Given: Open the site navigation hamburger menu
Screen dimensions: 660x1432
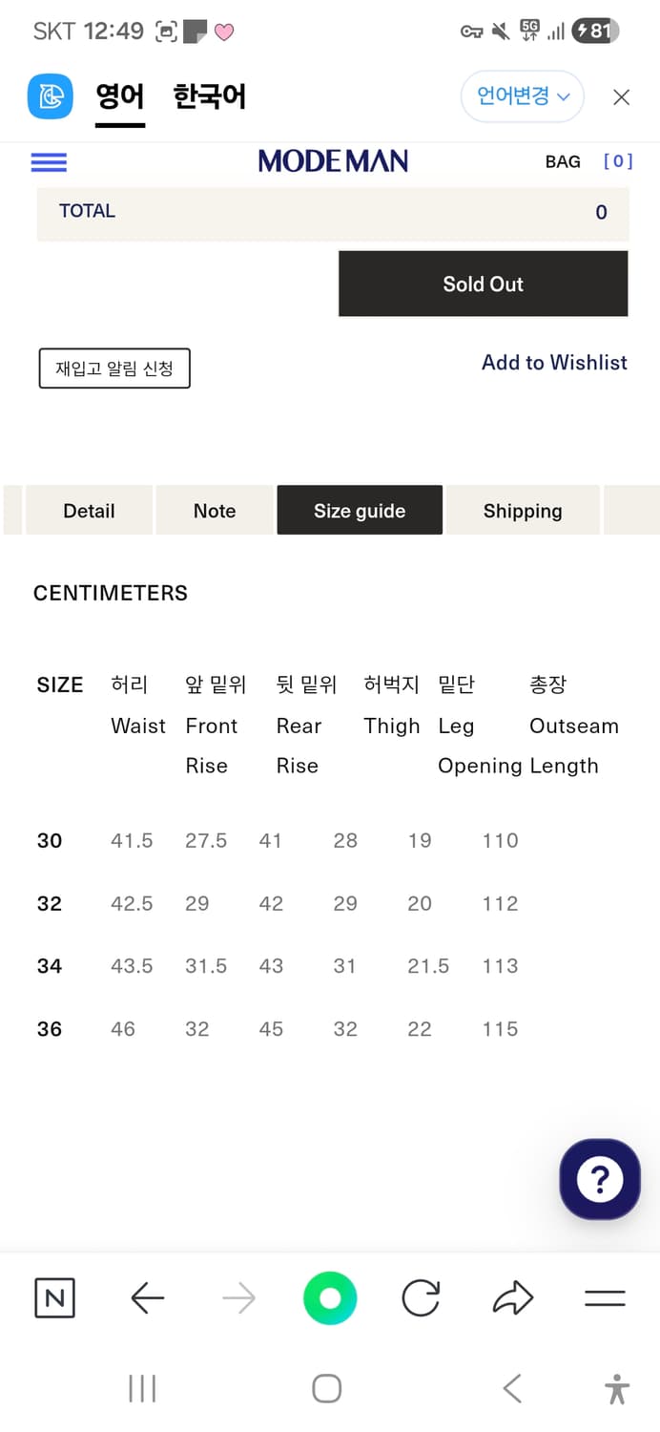Looking at the screenshot, I should (x=48, y=162).
